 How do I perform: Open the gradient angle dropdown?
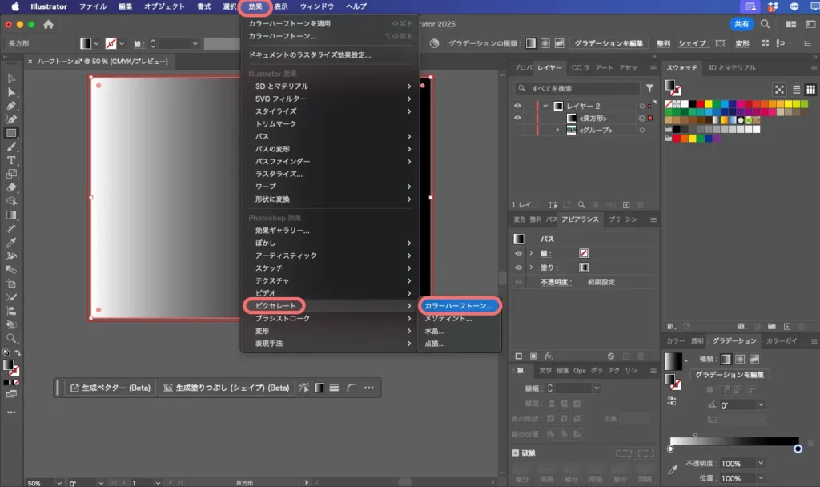759,405
